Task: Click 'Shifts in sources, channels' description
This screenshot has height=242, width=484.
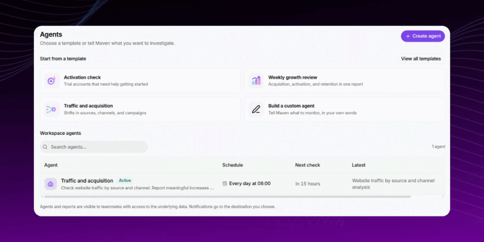Action: [x=105, y=113]
